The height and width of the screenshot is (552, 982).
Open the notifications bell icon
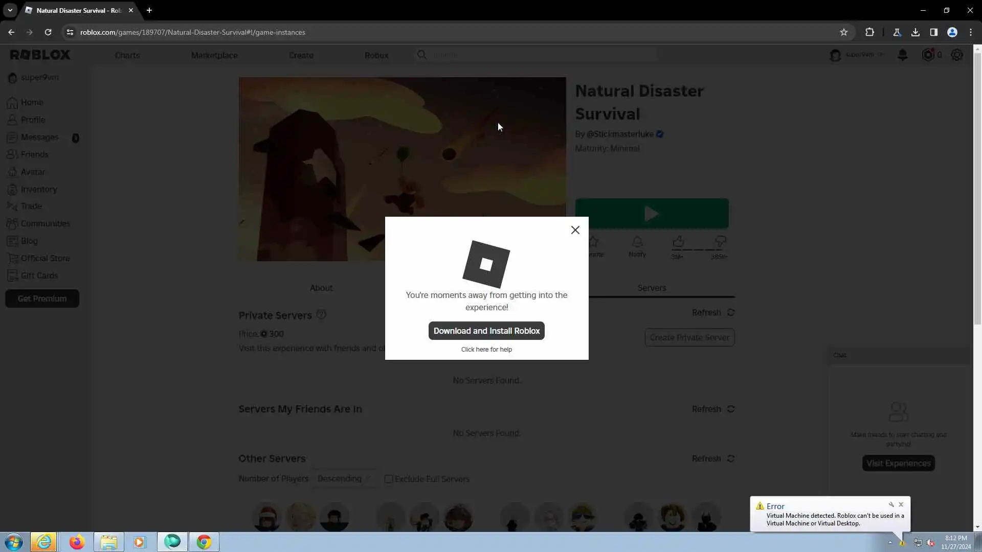tap(903, 55)
